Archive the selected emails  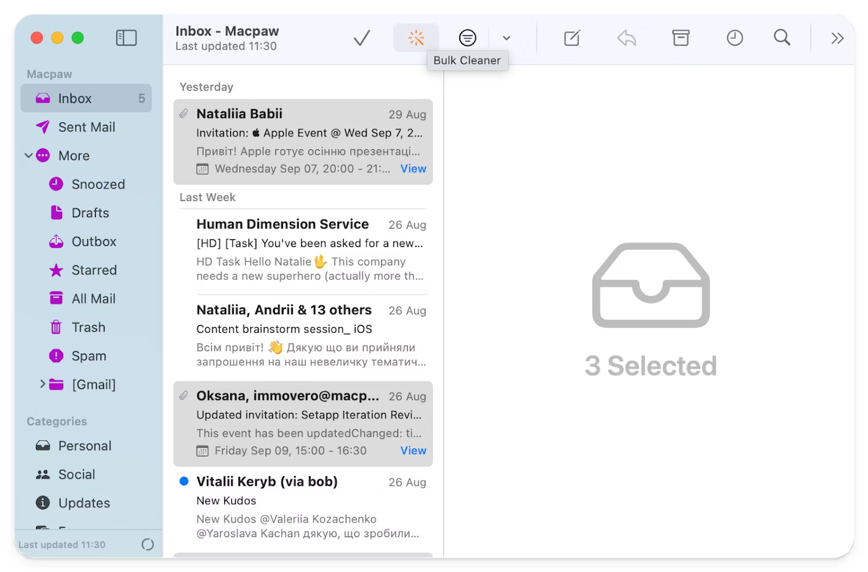680,37
